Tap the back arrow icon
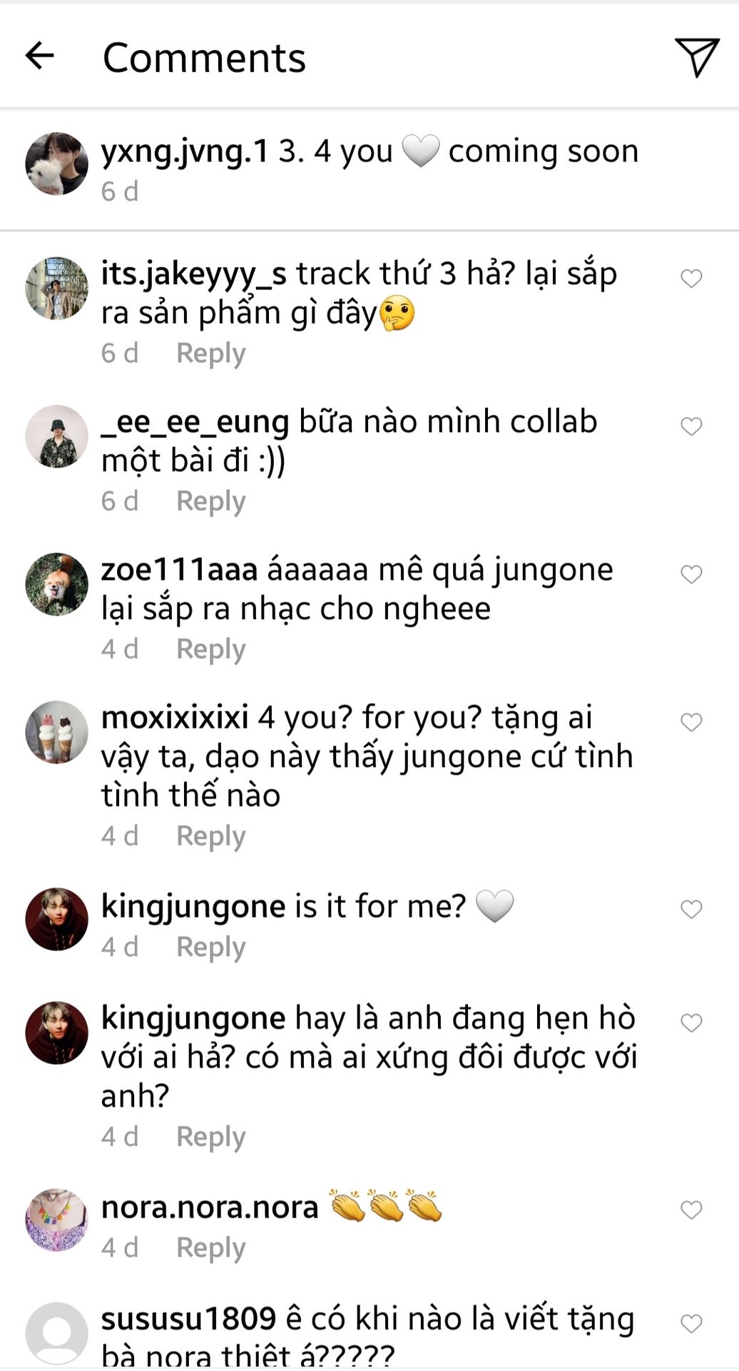Screen dimensions: 739x1371 40,56
